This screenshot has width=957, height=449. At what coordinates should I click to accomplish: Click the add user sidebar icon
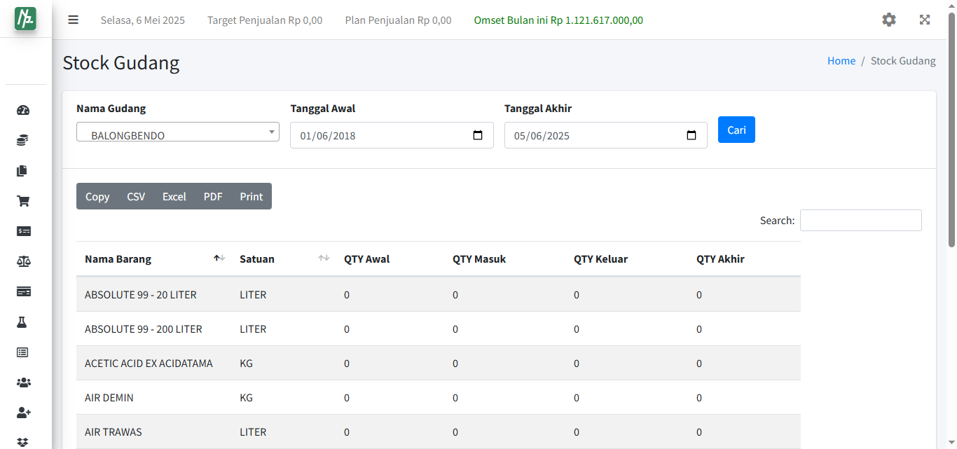point(23,413)
